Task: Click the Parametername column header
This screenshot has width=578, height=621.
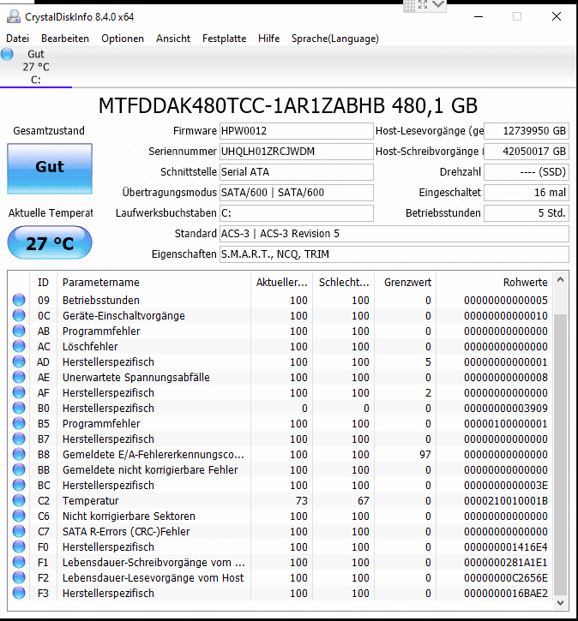Action: (154, 283)
